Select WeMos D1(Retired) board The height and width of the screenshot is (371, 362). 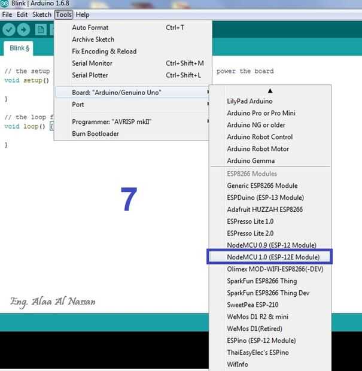pyautogui.click(x=270, y=329)
